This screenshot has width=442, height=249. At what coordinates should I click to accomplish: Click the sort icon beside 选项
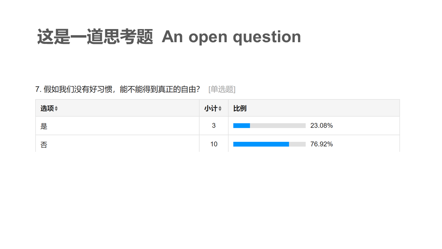point(56,109)
